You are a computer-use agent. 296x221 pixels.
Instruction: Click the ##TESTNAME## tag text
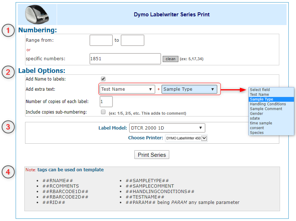[145, 197]
